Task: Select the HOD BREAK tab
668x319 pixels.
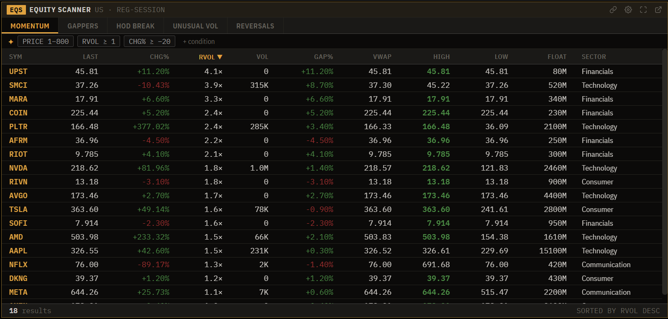Action: (x=136, y=26)
